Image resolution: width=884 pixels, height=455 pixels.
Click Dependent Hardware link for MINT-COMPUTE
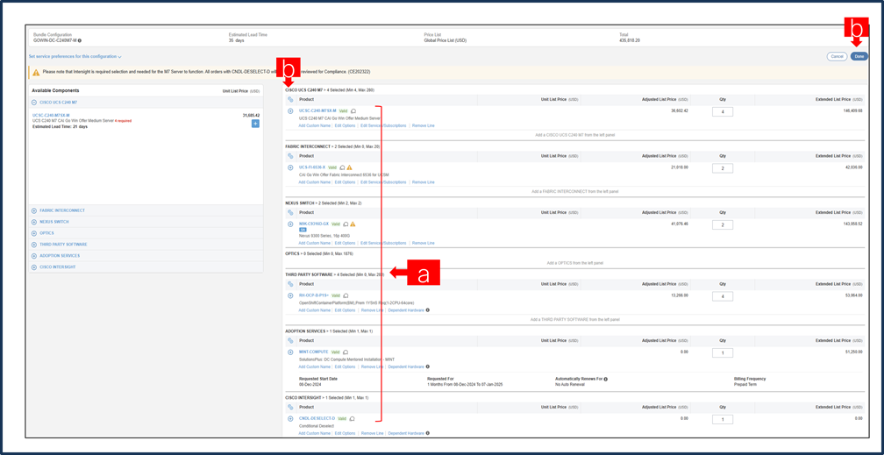(406, 366)
